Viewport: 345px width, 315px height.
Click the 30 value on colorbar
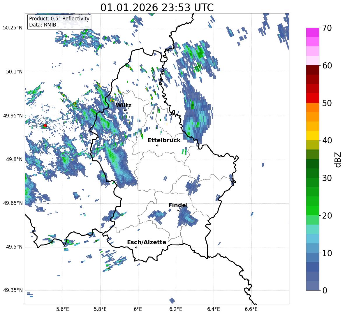[x=327, y=178]
